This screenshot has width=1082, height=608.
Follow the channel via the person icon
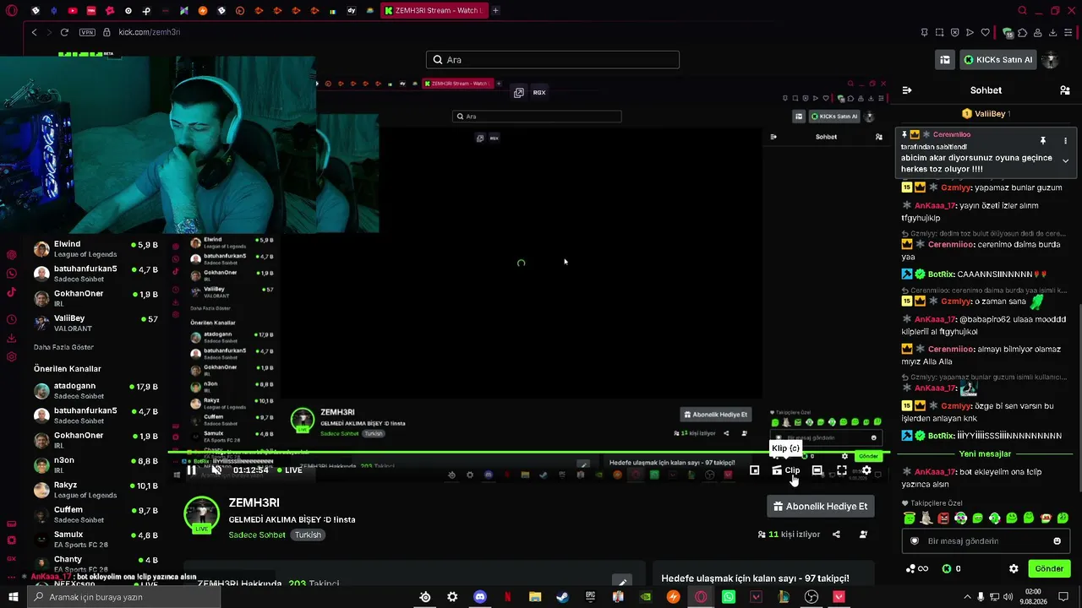pyautogui.click(x=863, y=535)
